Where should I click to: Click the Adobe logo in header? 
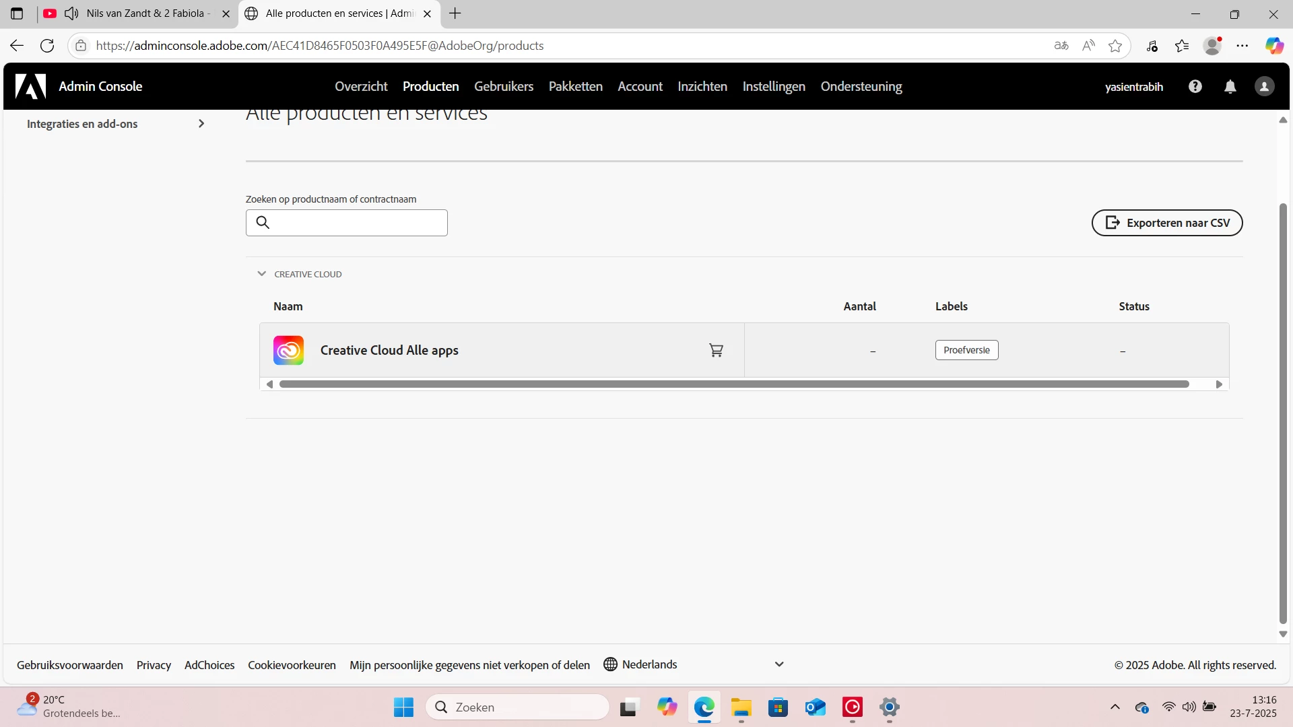[30, 86]
